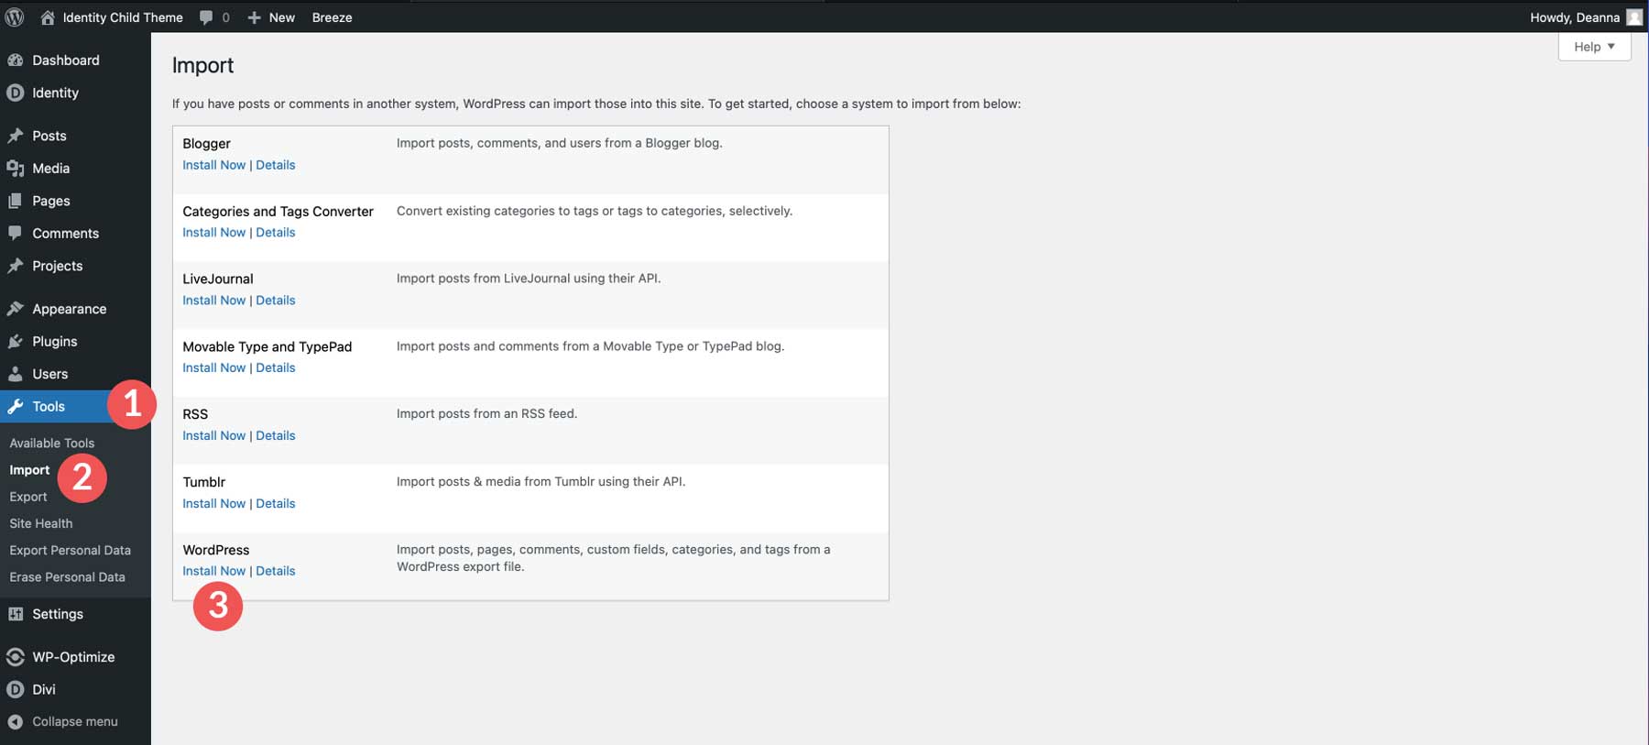Click the WP-Optimize circular icon
The height and width of the screenshot is (745, 1649).
15,657
